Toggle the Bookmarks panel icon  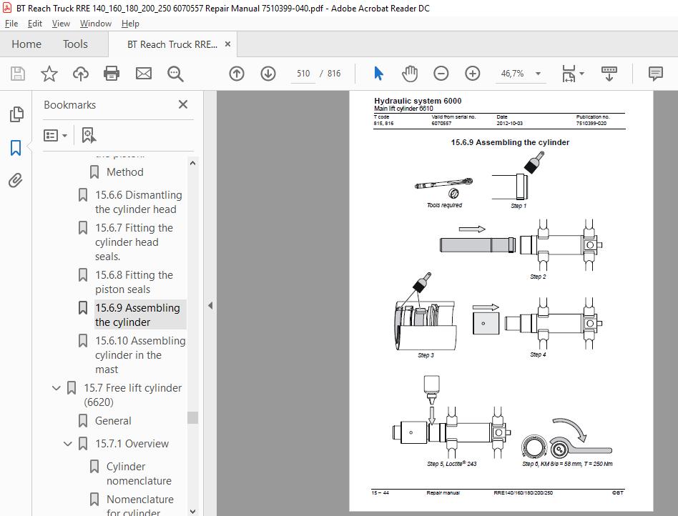16,147
